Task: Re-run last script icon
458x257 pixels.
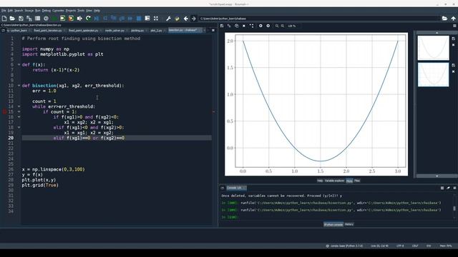Action: 88,19
